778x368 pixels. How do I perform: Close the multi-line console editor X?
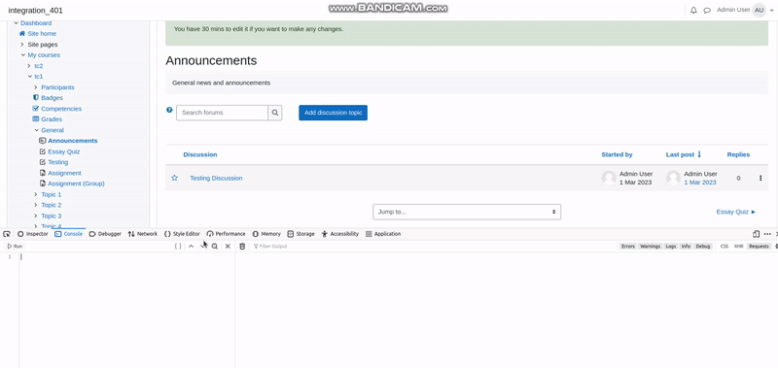pos(228,247)
